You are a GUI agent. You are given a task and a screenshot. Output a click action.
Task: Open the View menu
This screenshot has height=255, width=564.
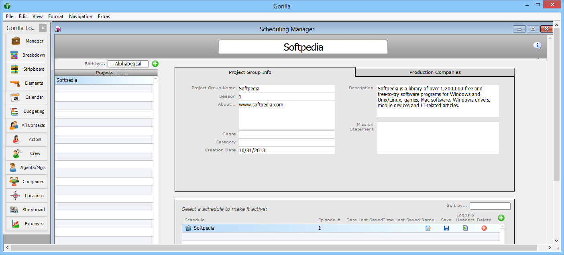point(38,16)
